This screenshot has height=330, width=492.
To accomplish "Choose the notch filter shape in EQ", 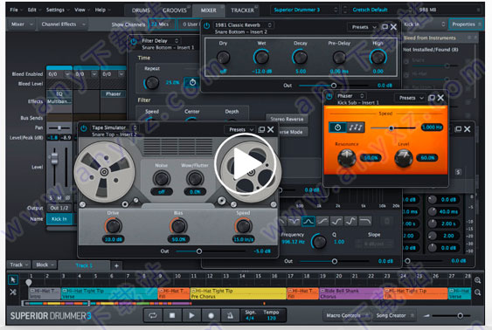I will [x=294, y=222].
